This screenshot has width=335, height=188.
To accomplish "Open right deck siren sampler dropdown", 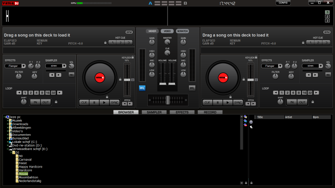I will tap(321, 66).
